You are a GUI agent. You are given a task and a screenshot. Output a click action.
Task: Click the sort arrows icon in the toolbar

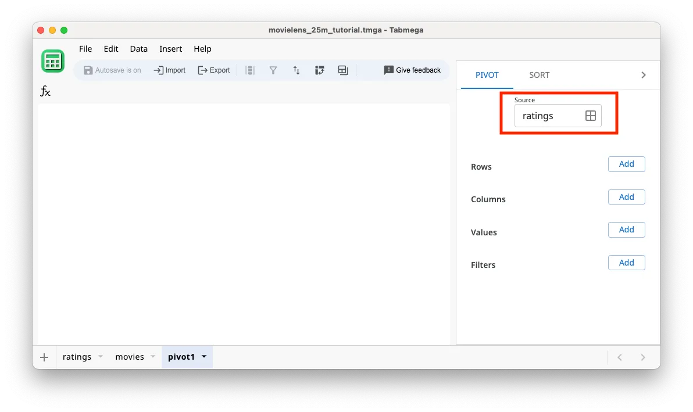(297, 70)
